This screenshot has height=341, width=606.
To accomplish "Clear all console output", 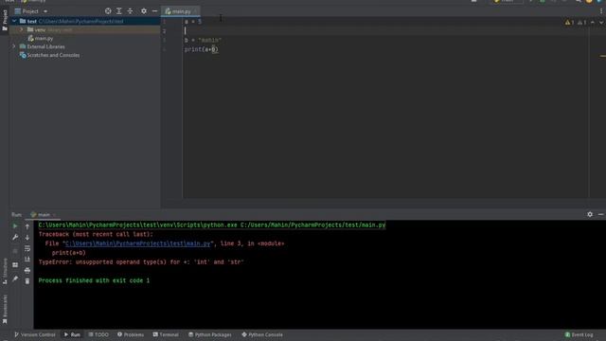I will pyautogui.click(x=27, y=281).
